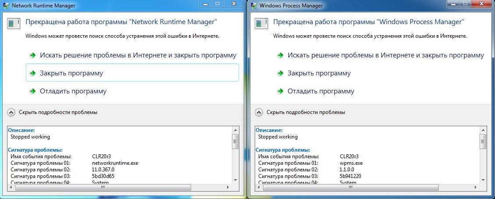
Task: Click scroll down arrow in Windows Process Manager details
Action: (483, 179)
